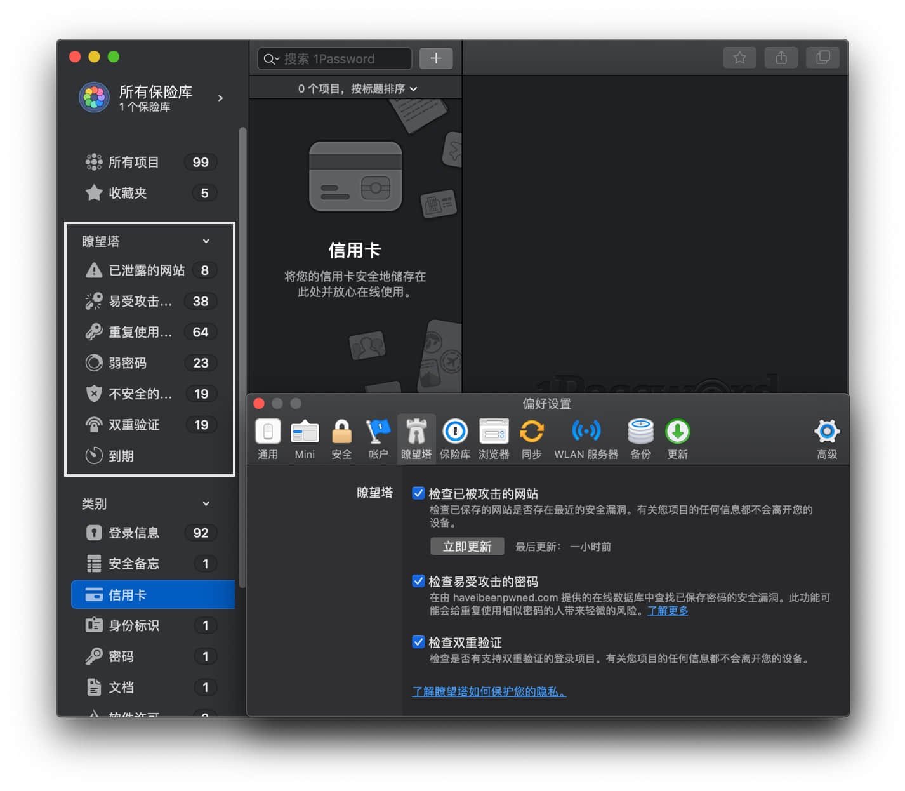Select 信用卡 category

click(x=153, y=595)
